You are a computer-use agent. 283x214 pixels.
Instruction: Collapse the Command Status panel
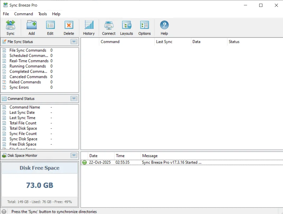pyautogui.click(x=74, y=99)
